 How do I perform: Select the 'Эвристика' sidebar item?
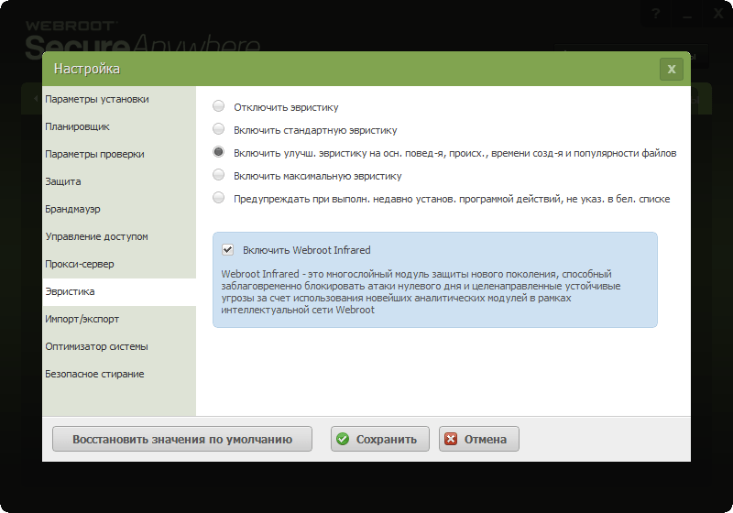tap(119, 292)
